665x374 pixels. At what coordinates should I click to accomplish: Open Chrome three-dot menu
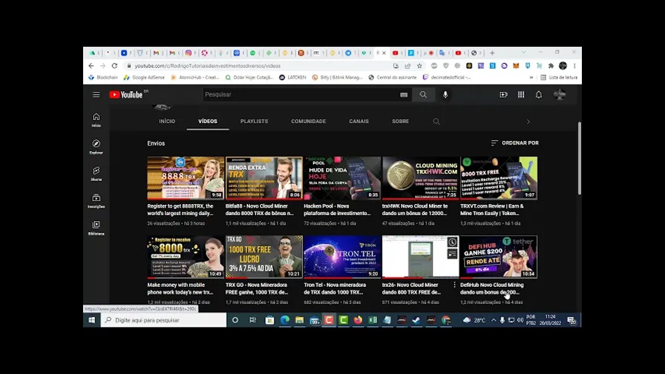click(x=575, y=66)
